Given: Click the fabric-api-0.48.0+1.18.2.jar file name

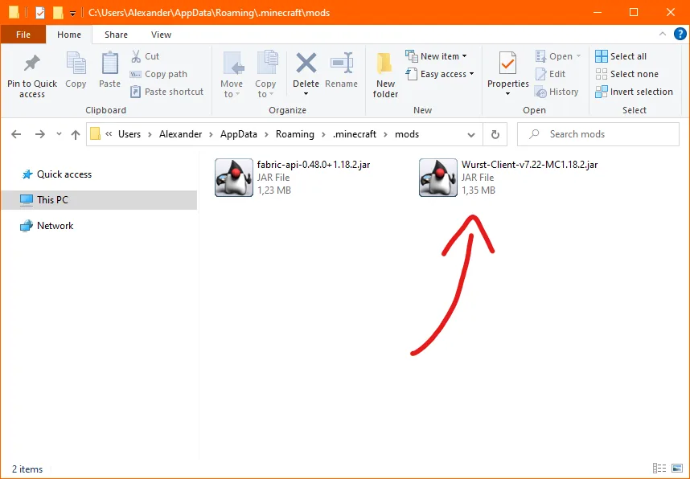Looking at the screenshot, I should coord(314,165).
